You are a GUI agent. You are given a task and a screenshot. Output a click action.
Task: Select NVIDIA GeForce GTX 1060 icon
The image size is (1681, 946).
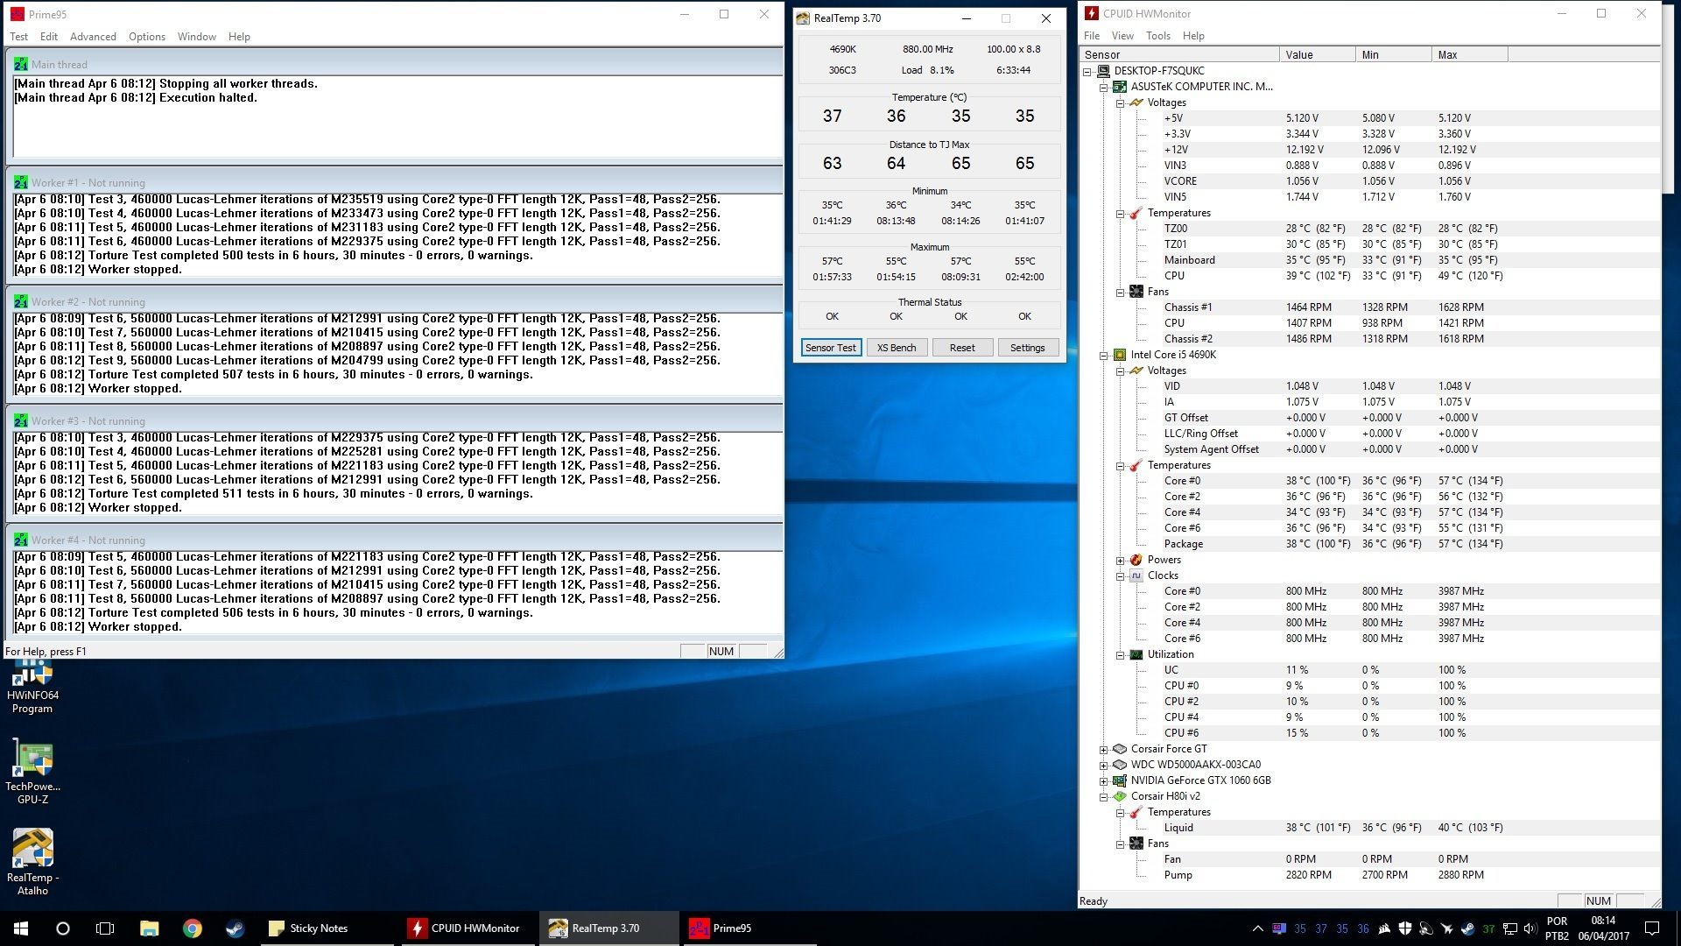[x=1119, y=780]
